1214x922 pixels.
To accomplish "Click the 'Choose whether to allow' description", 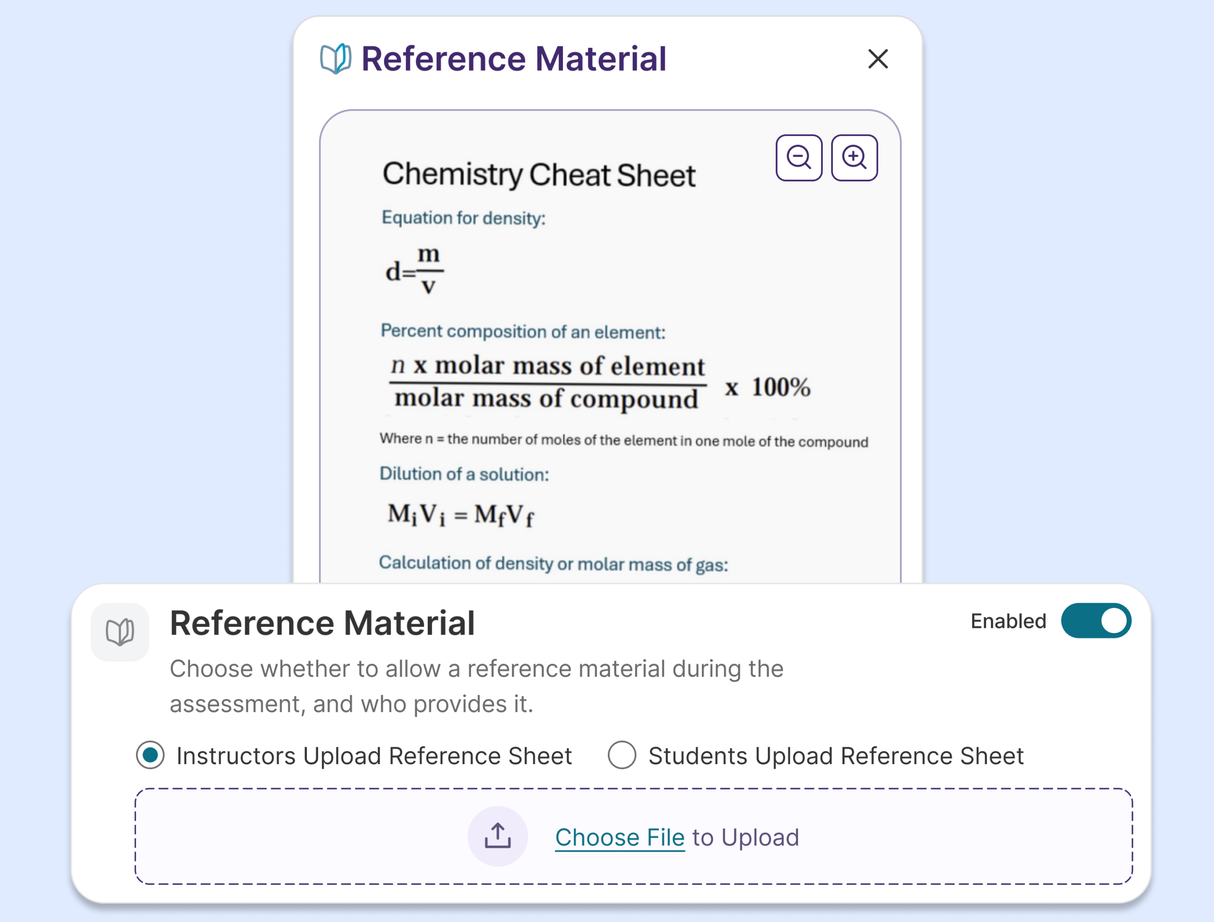I will pyautogui.click(x=477, y=686).
